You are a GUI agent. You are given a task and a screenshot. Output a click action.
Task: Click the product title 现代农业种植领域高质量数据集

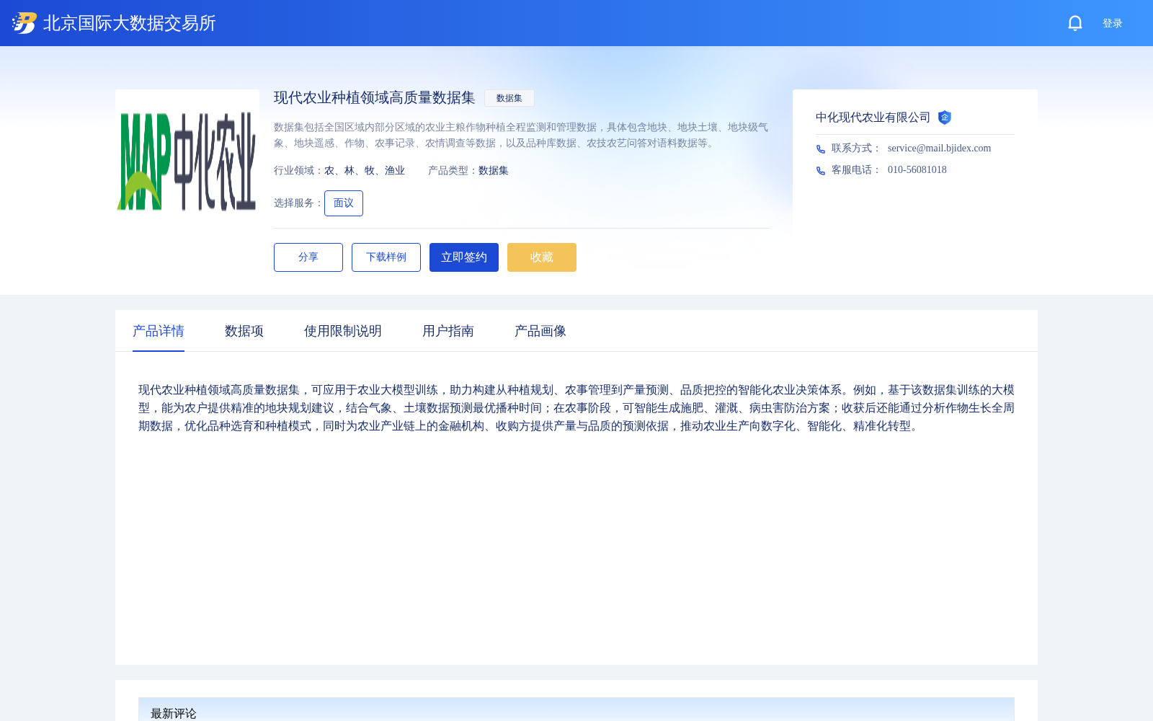pos(375,98)
